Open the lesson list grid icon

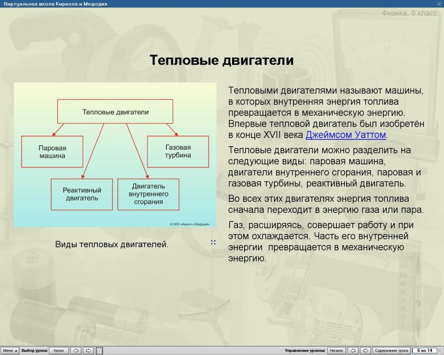(x=99, y=349)
